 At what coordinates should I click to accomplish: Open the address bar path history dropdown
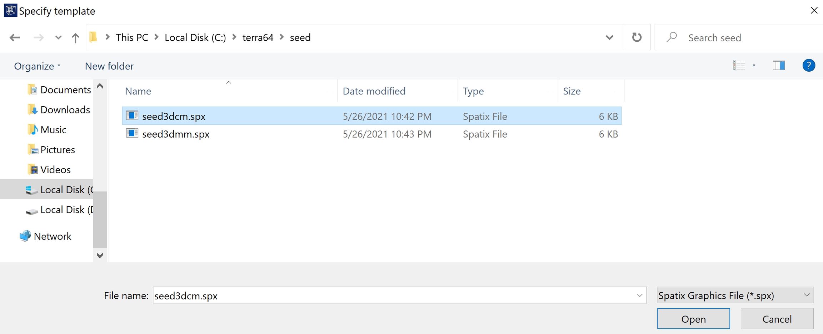pyautogui.click(x=609, y=37)
